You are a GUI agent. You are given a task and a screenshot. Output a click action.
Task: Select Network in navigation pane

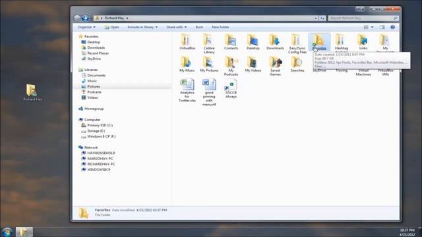coord(88,147)
